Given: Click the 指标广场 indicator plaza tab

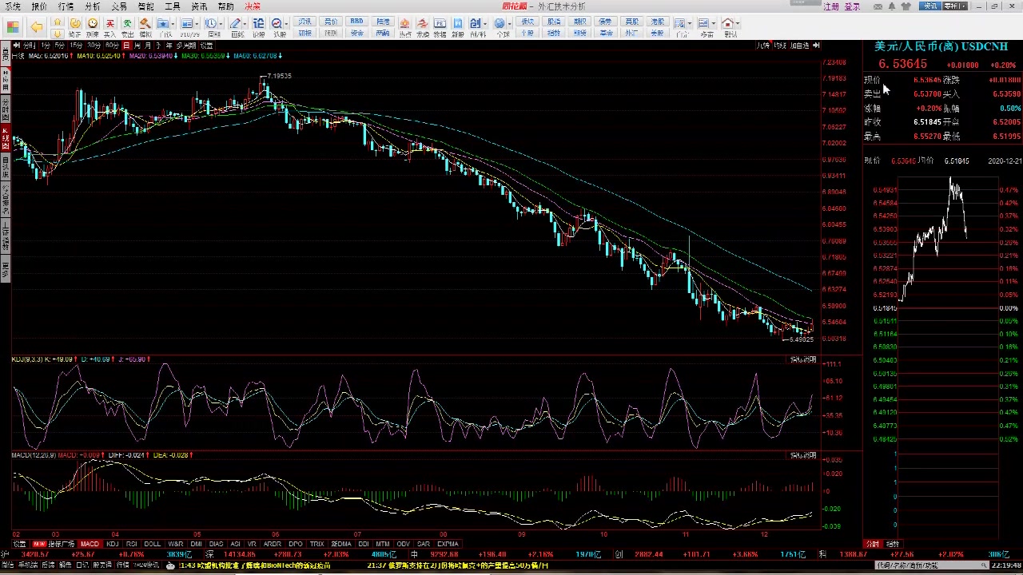Looking at the screenshot, I should point(61,544).
